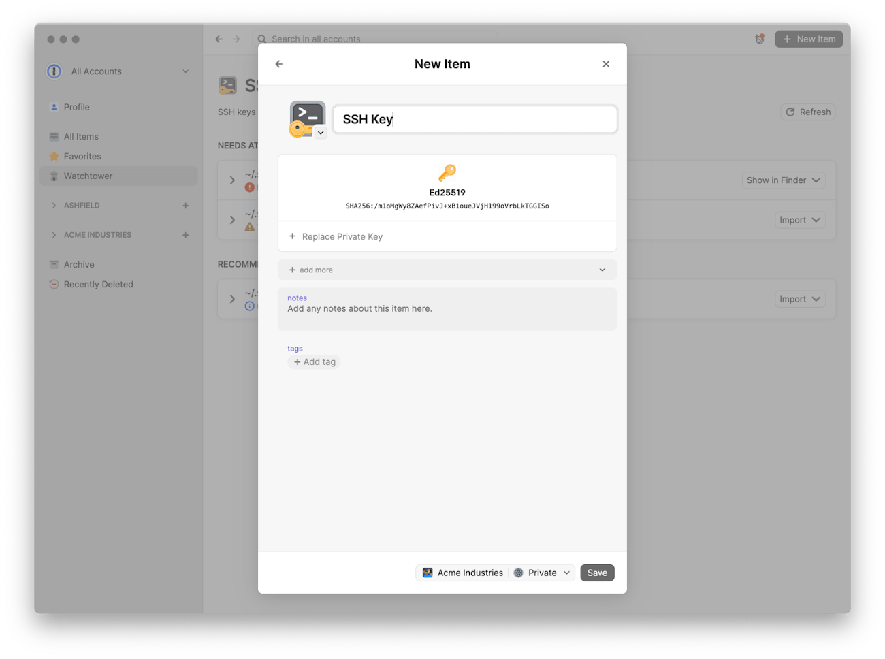Open the Archive box icon
The image size is (885, 659).
(54, 264)
